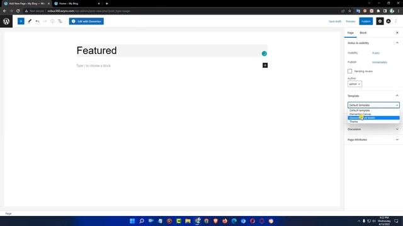Open Microsoft Edge from taskbar

(x=234, y=221)
